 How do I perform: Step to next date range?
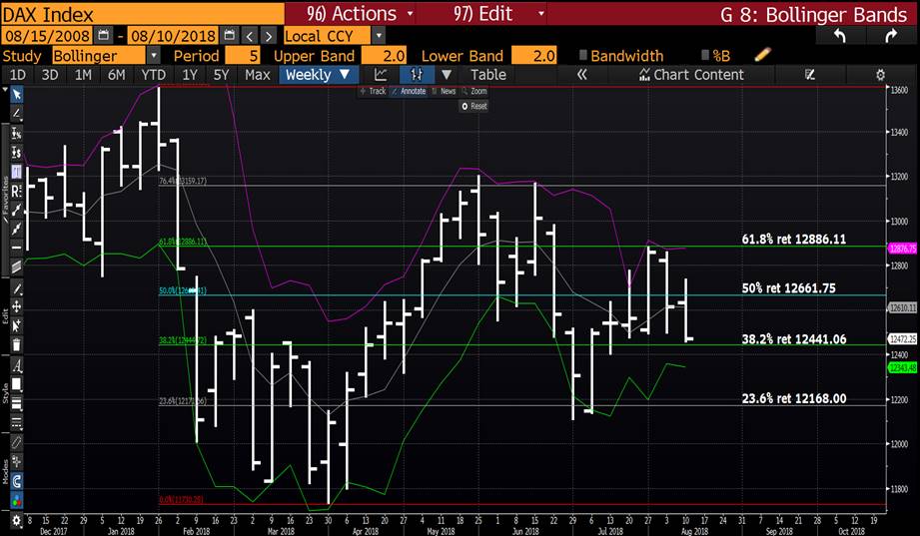click(268, 36)
